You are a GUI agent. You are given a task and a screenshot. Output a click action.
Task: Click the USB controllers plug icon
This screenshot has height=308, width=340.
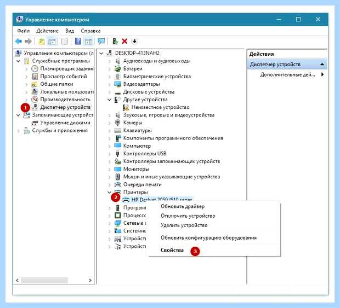[117, 154]
